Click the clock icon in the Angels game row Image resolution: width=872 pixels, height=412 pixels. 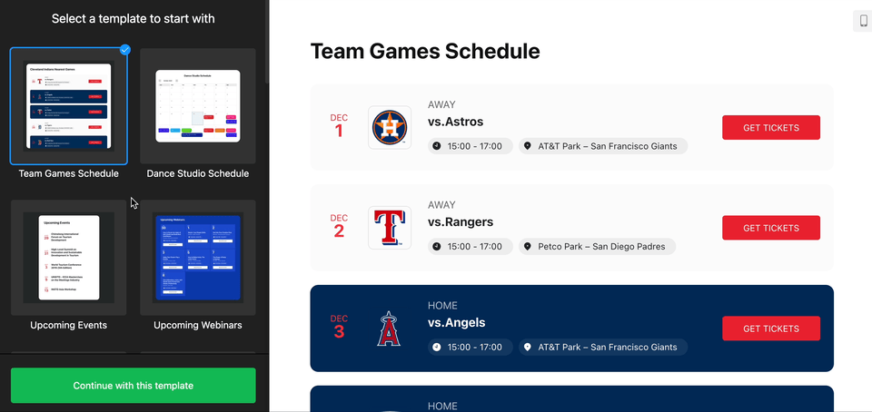point(437,347)
